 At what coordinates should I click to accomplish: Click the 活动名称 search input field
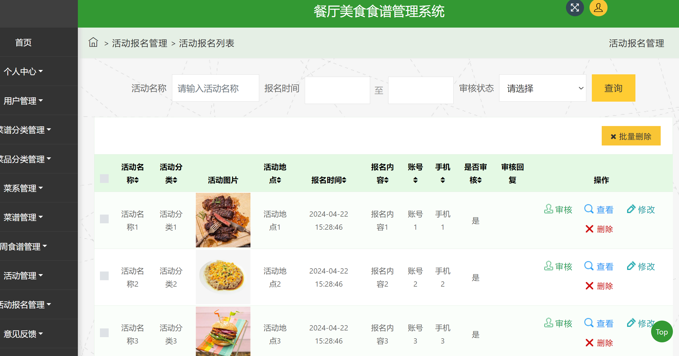[215, 88]
